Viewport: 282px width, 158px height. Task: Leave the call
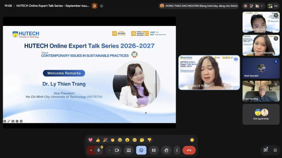click(189, 150)
